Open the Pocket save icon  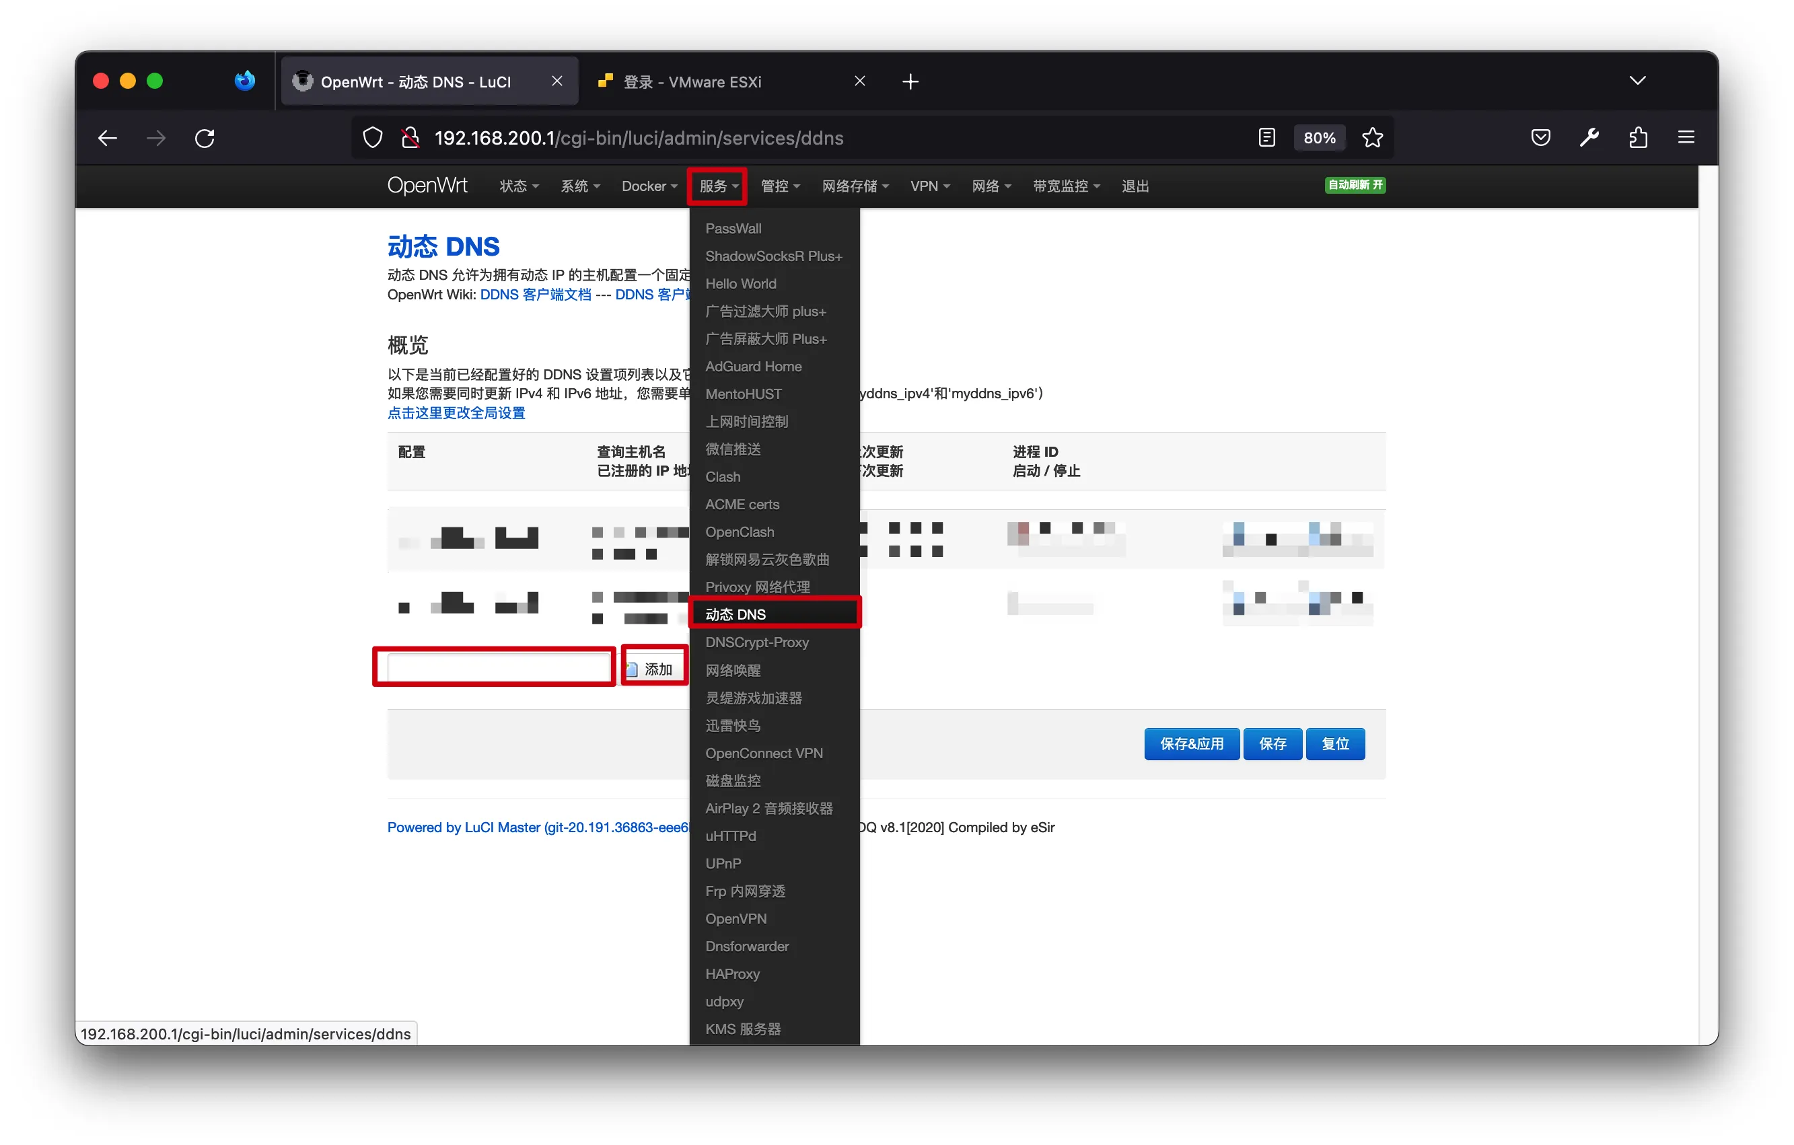coord(1541,138)
